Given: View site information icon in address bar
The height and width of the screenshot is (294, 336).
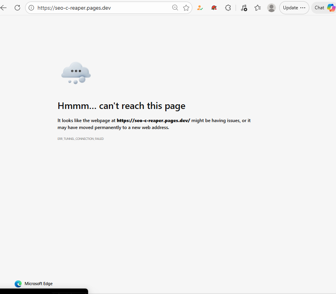Looking at the screenshot, I should 31,8.
